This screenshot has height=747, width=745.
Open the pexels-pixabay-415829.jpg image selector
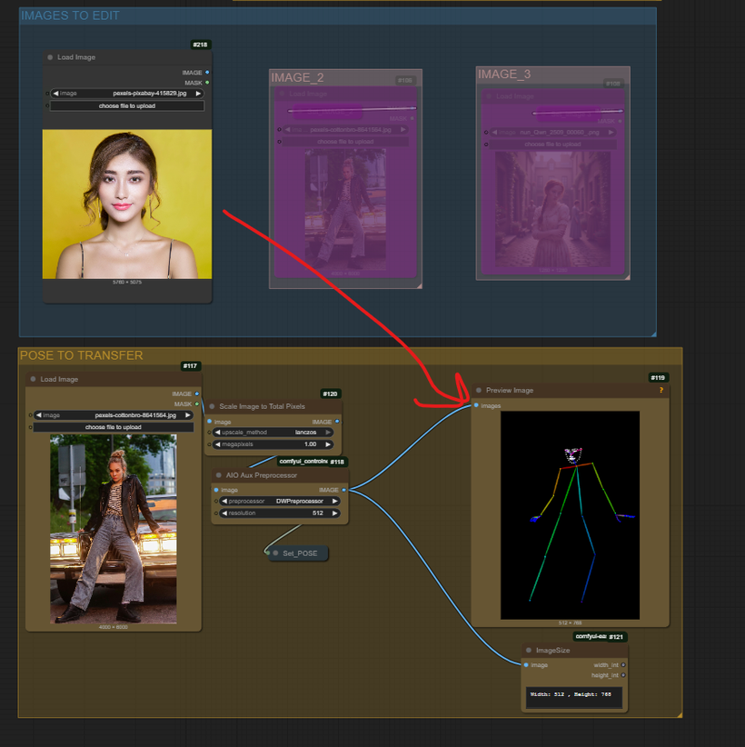click(x=127, y=93)
